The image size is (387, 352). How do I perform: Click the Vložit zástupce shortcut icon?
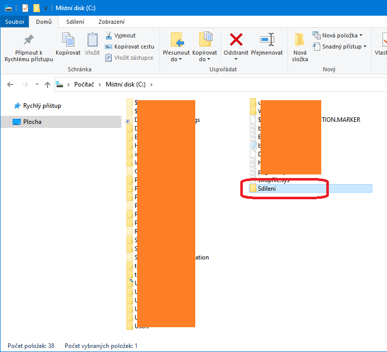tap(108, 58)
